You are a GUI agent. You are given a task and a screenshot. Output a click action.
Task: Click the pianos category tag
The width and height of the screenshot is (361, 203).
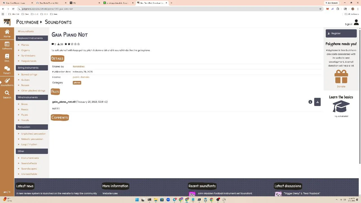point(77,83)
